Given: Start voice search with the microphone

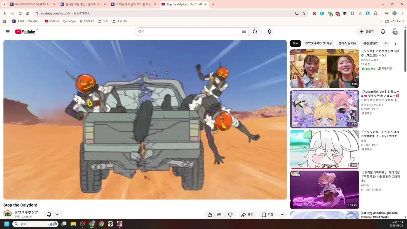Looking at the screenshot, I should point(269,31).
